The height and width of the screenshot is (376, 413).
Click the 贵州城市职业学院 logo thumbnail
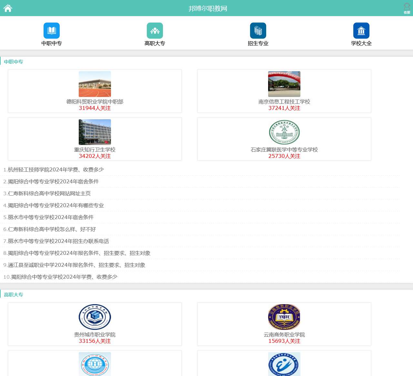pyautogui.click(x=95, y=317)
